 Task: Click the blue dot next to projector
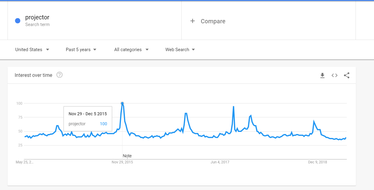[18, 21]
